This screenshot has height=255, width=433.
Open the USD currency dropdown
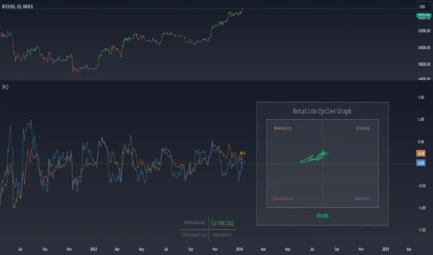pos(423,7)
